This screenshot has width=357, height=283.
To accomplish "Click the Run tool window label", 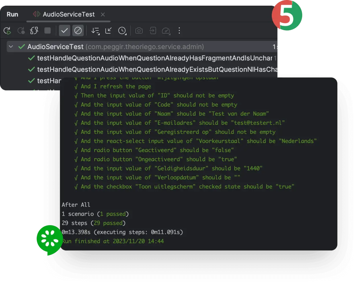I will [x=12, y=14].
